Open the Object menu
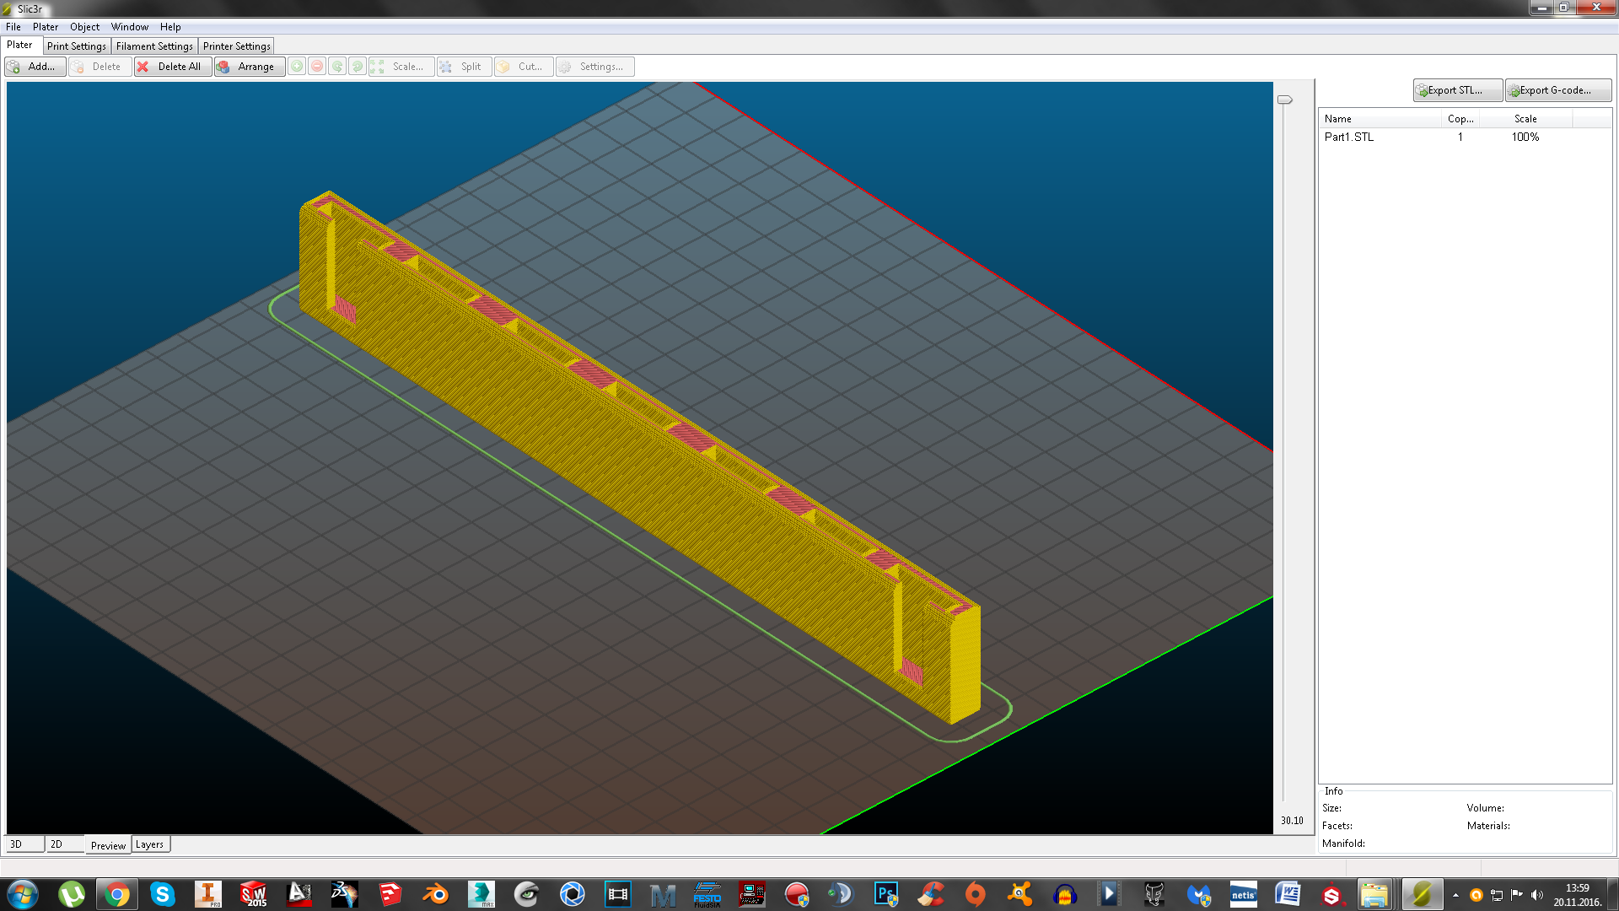The height and width of the screenshot is (911, 1619). coord(84,27)
